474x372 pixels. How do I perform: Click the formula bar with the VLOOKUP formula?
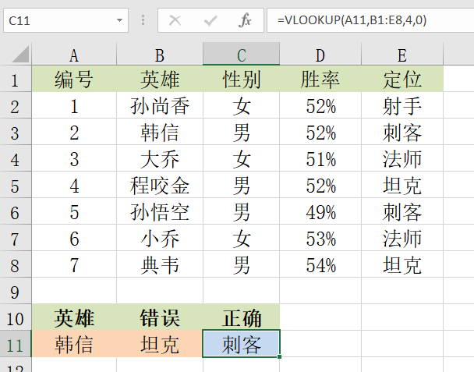(x=370, y=20)
